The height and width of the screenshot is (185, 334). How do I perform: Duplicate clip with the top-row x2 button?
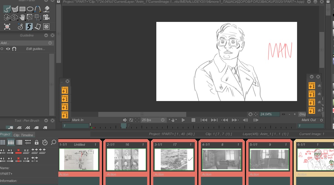coord(26,151)
